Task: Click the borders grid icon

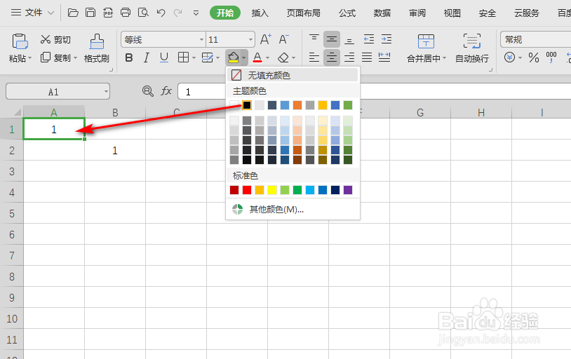Action: [183, 57]
